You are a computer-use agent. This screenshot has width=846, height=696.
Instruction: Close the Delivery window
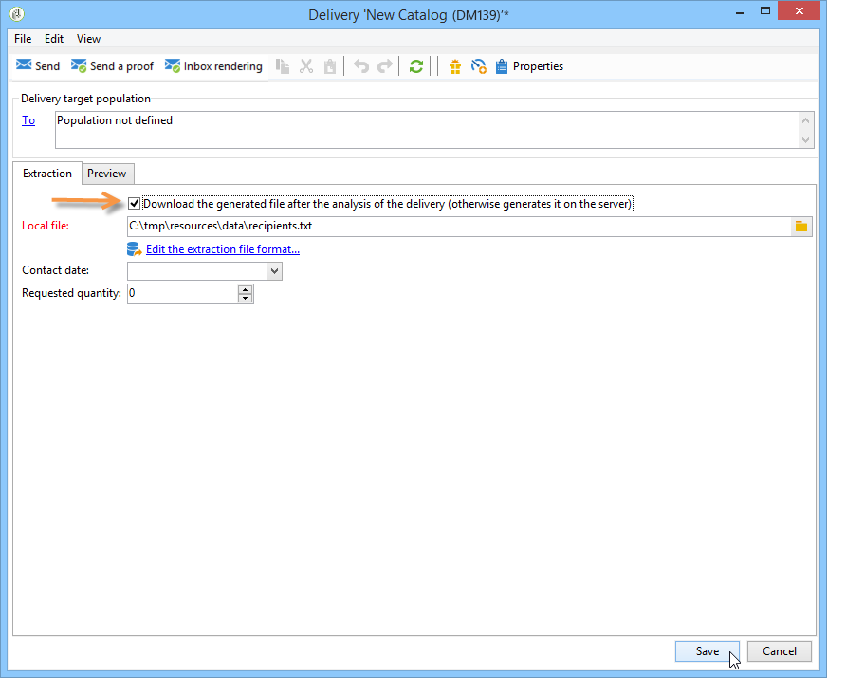point(800,10)
